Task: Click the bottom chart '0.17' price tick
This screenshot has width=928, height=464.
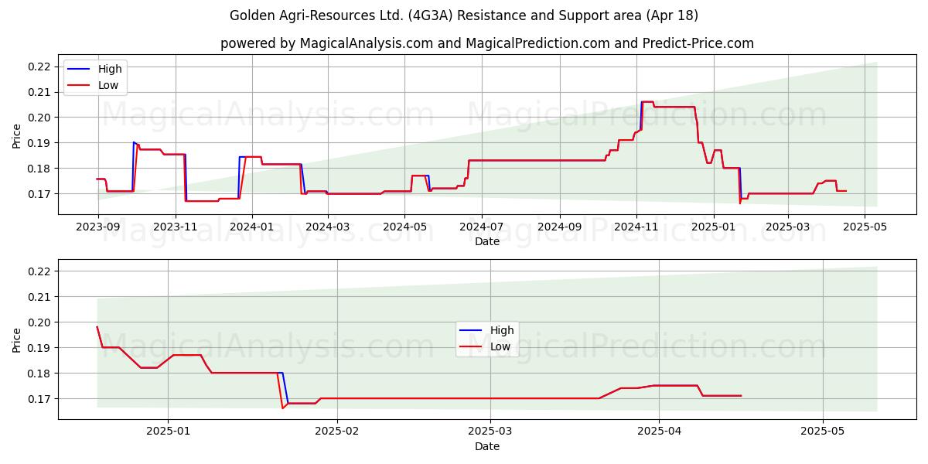Action: tap(39, 399)
